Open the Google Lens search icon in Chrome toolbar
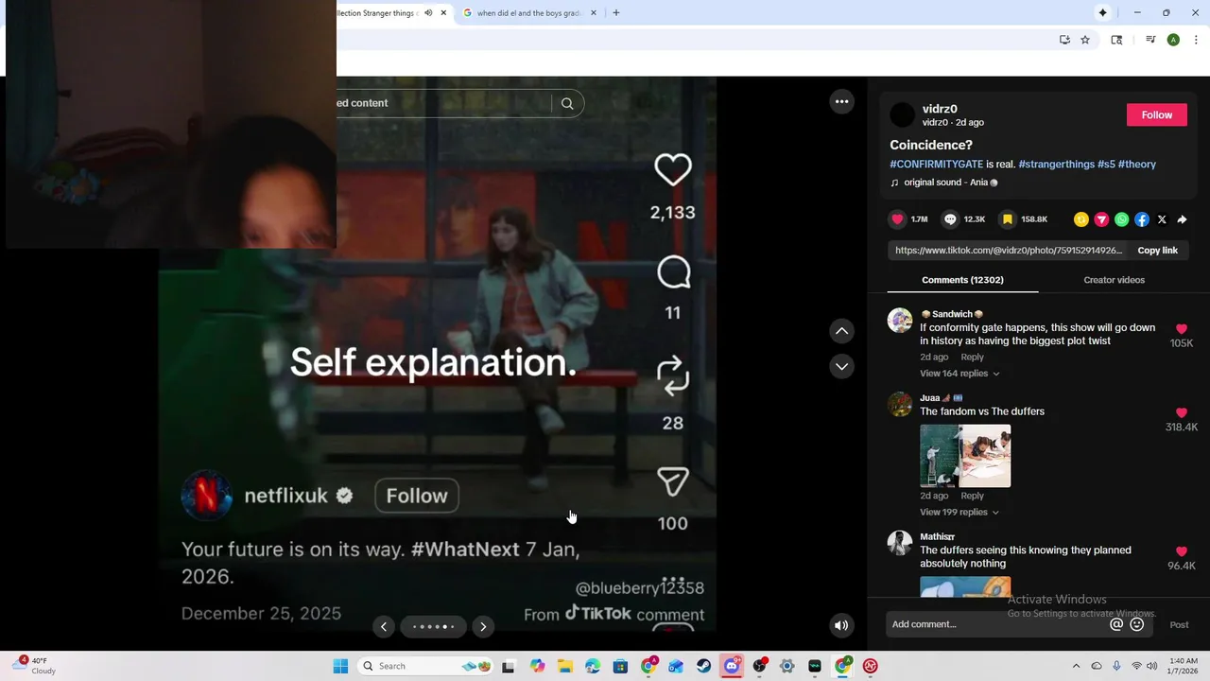 1116,40
